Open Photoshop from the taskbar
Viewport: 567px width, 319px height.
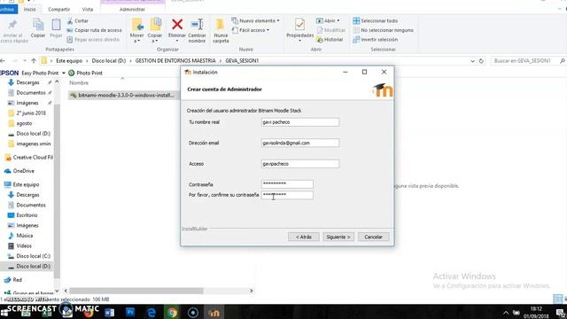point(130,312)
